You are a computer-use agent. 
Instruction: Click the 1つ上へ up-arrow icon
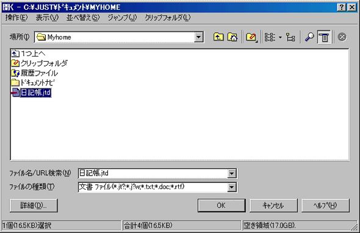click(x=15, y=54)
